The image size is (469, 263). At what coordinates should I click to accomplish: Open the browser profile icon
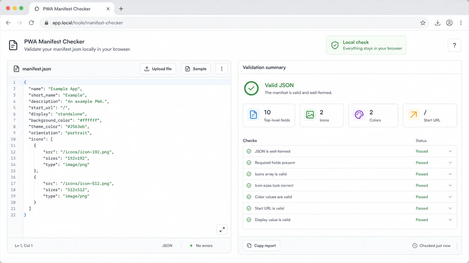[x=449, y=23]
